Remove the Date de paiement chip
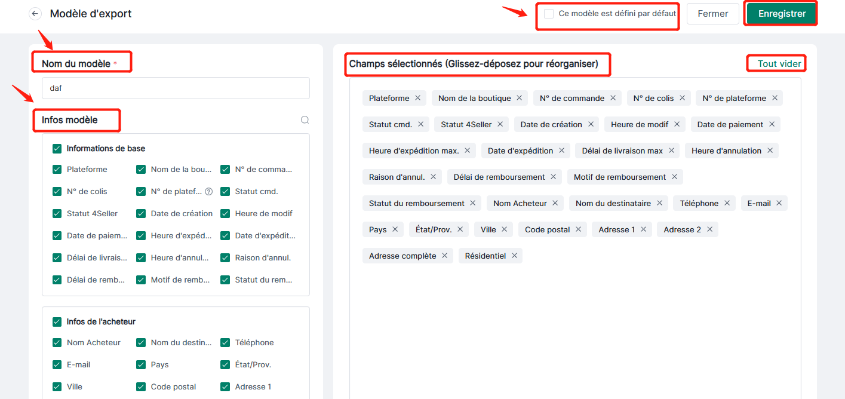Image resolution: width=845 pixels, height=399 pixels. [x=772, y=124]
